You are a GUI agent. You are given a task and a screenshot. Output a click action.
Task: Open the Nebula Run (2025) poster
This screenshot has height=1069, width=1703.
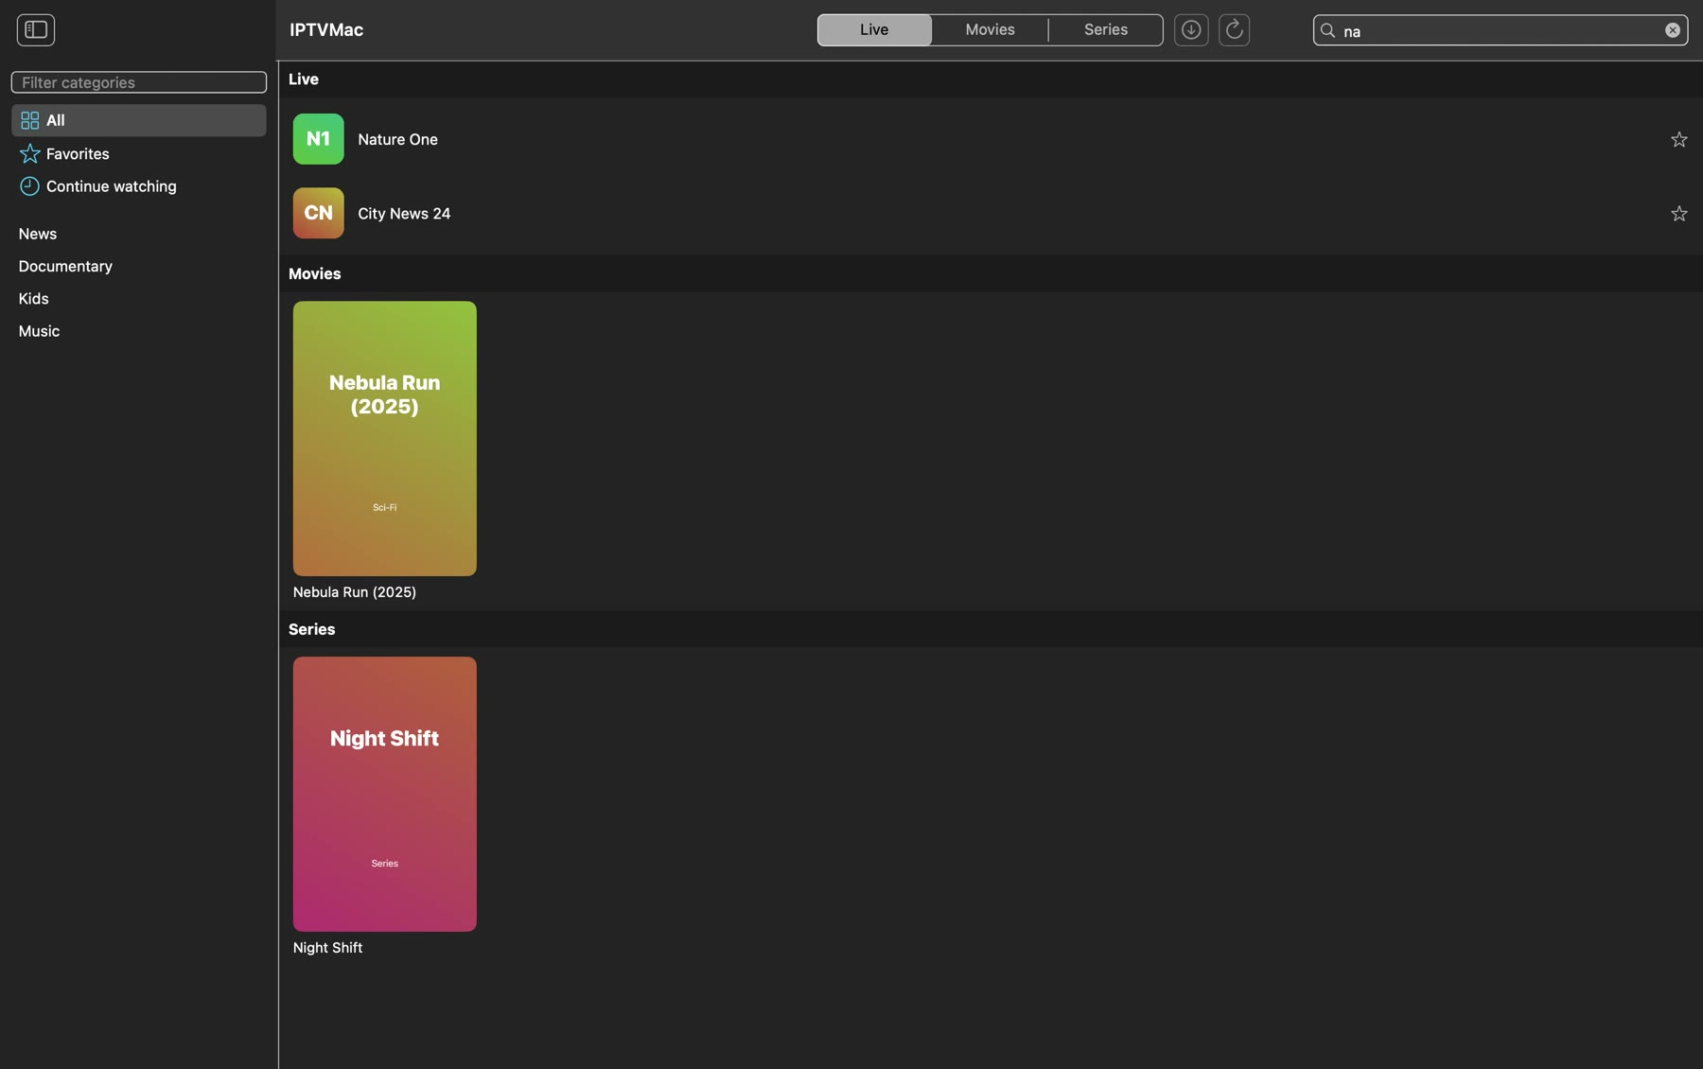coord(385,439)
